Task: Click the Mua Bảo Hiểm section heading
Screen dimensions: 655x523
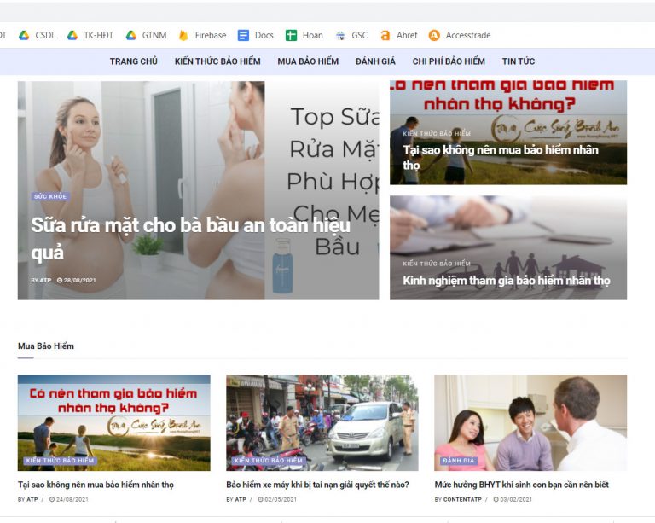Action: (x=46, y=346)
